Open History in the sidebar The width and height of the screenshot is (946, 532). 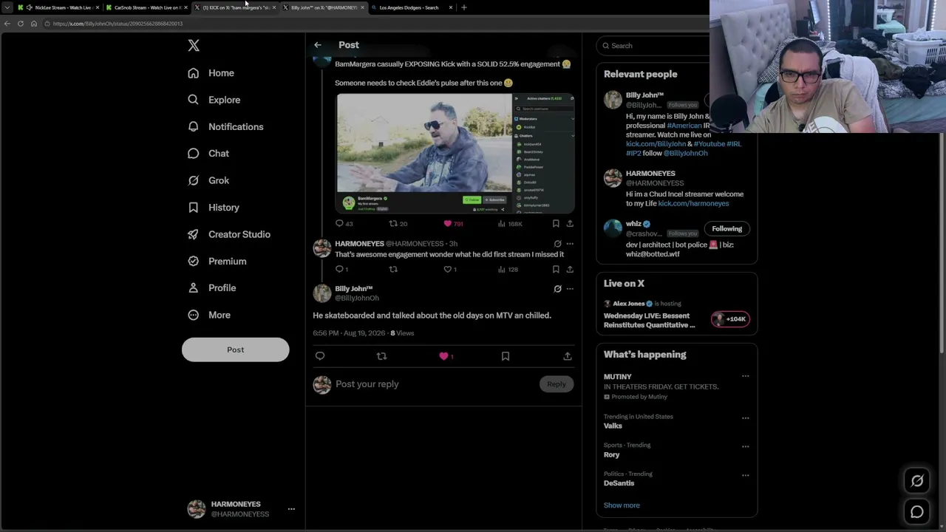tap(214, 208)
